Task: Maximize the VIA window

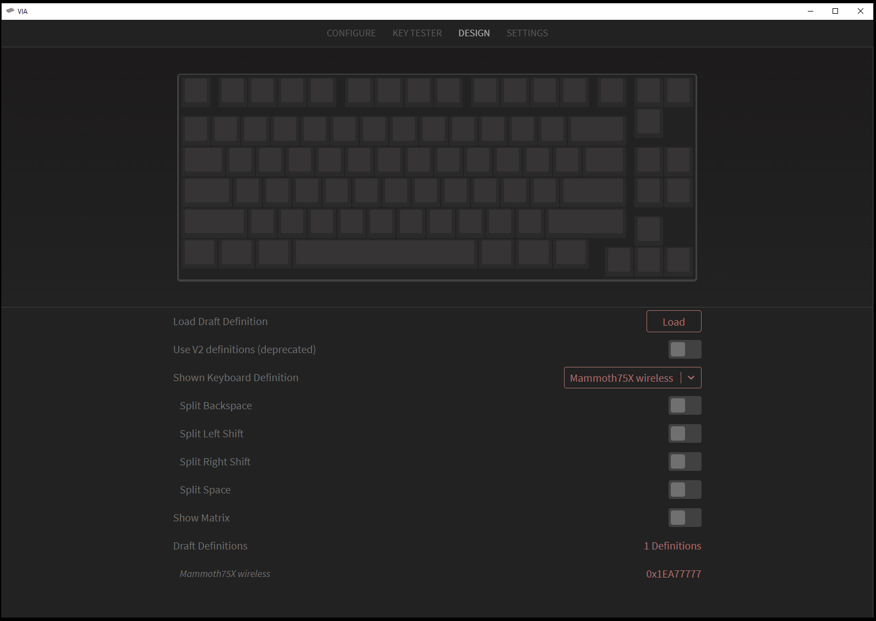Action: (x=835, y=11)
